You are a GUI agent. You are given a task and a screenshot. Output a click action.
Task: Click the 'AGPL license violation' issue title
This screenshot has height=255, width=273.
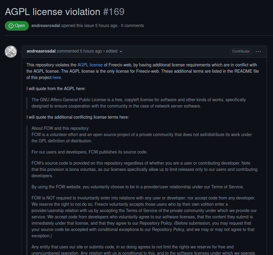53,12
